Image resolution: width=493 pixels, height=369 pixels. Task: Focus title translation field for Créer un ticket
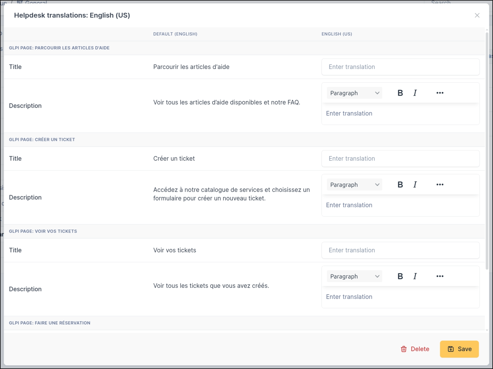[400, 159]
